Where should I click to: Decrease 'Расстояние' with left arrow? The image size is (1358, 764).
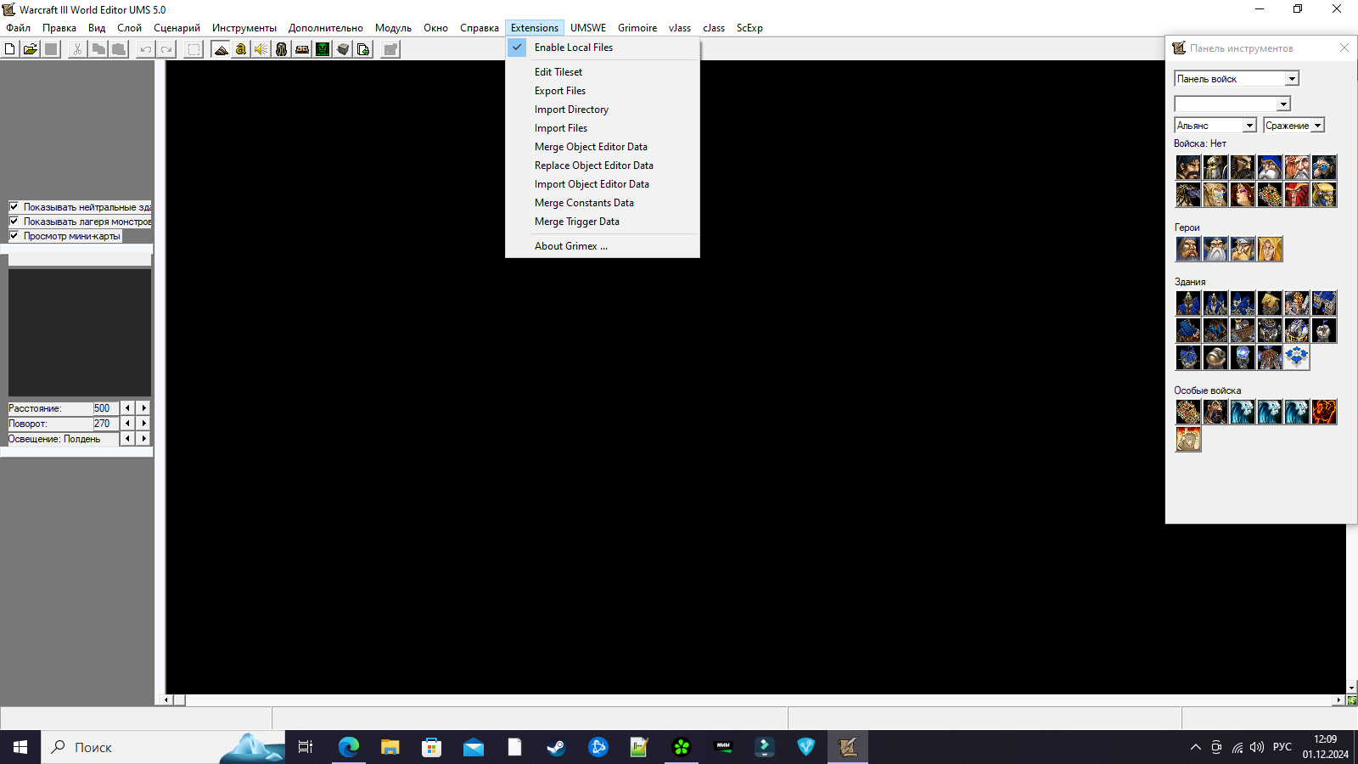coord(127,408)
